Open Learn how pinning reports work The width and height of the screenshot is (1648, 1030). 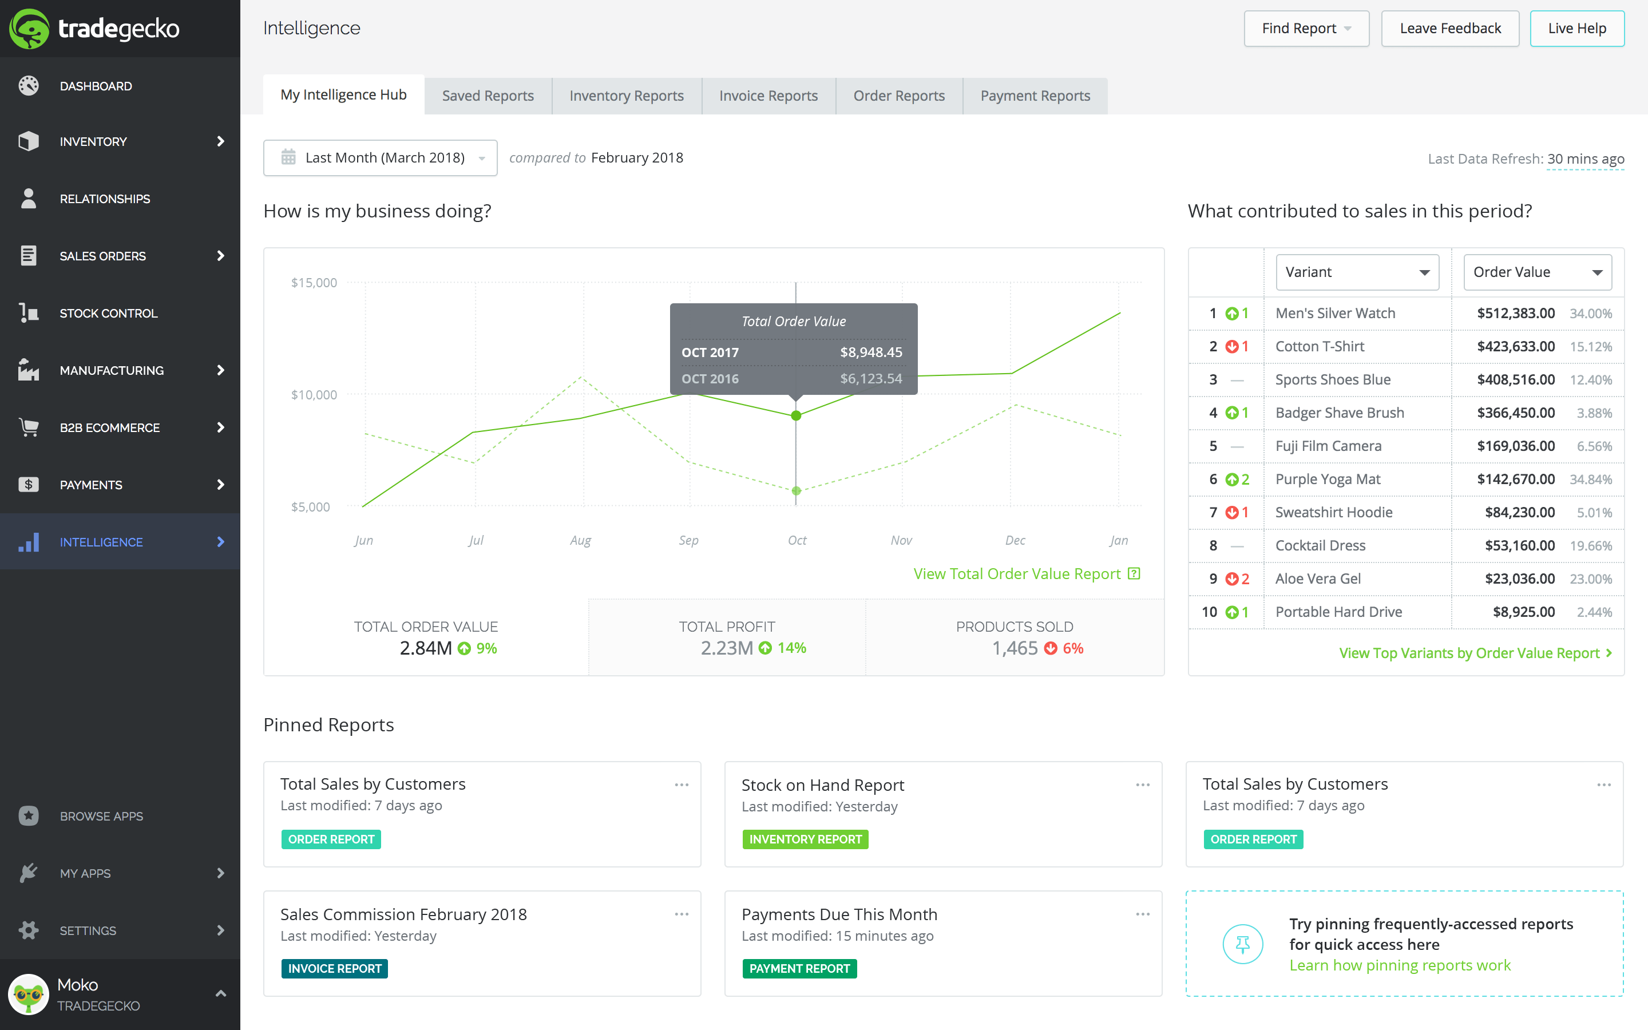point(1400,965)
